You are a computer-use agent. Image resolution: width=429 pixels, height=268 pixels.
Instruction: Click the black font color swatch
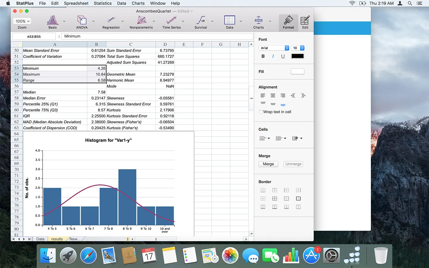(297, 56)
